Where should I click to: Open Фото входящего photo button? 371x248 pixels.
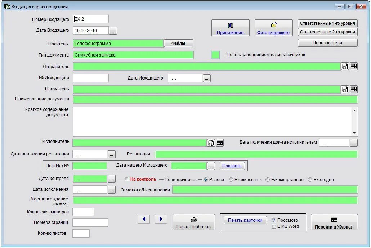273,28
